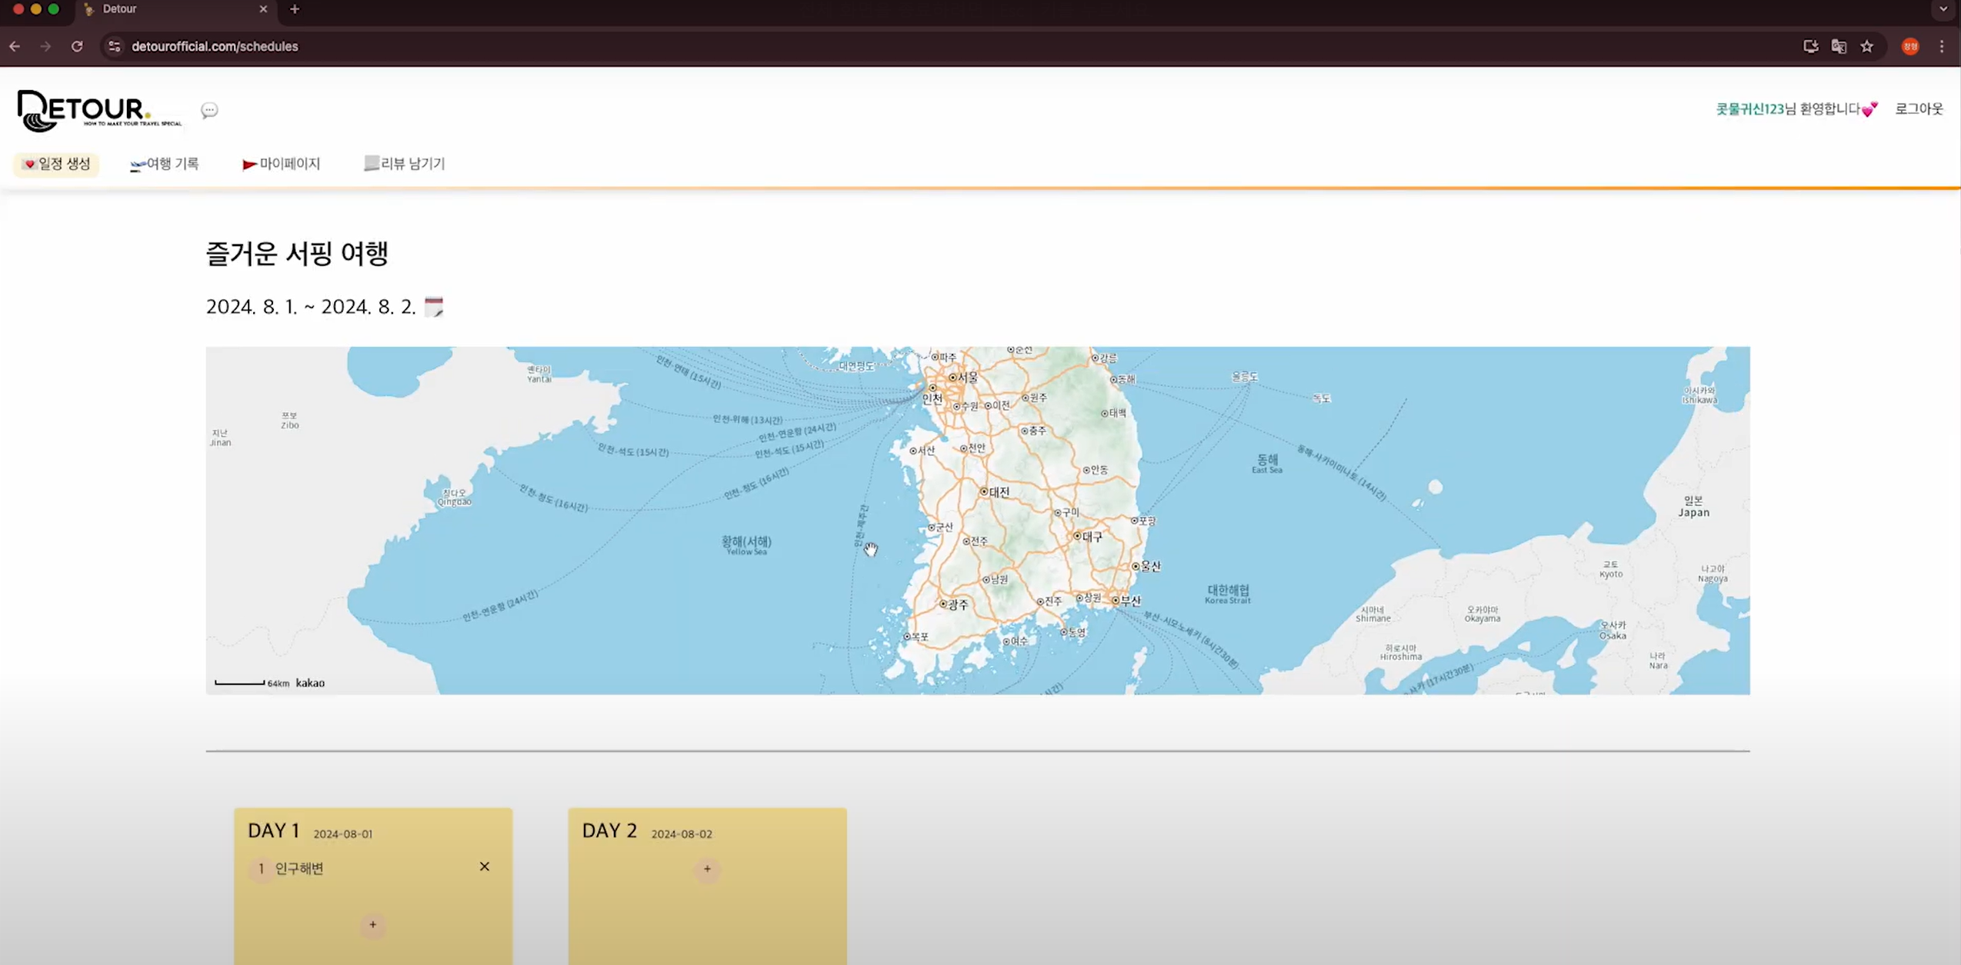
Task: Bookmark this page with star icon
Action: tap(1867, 46)
